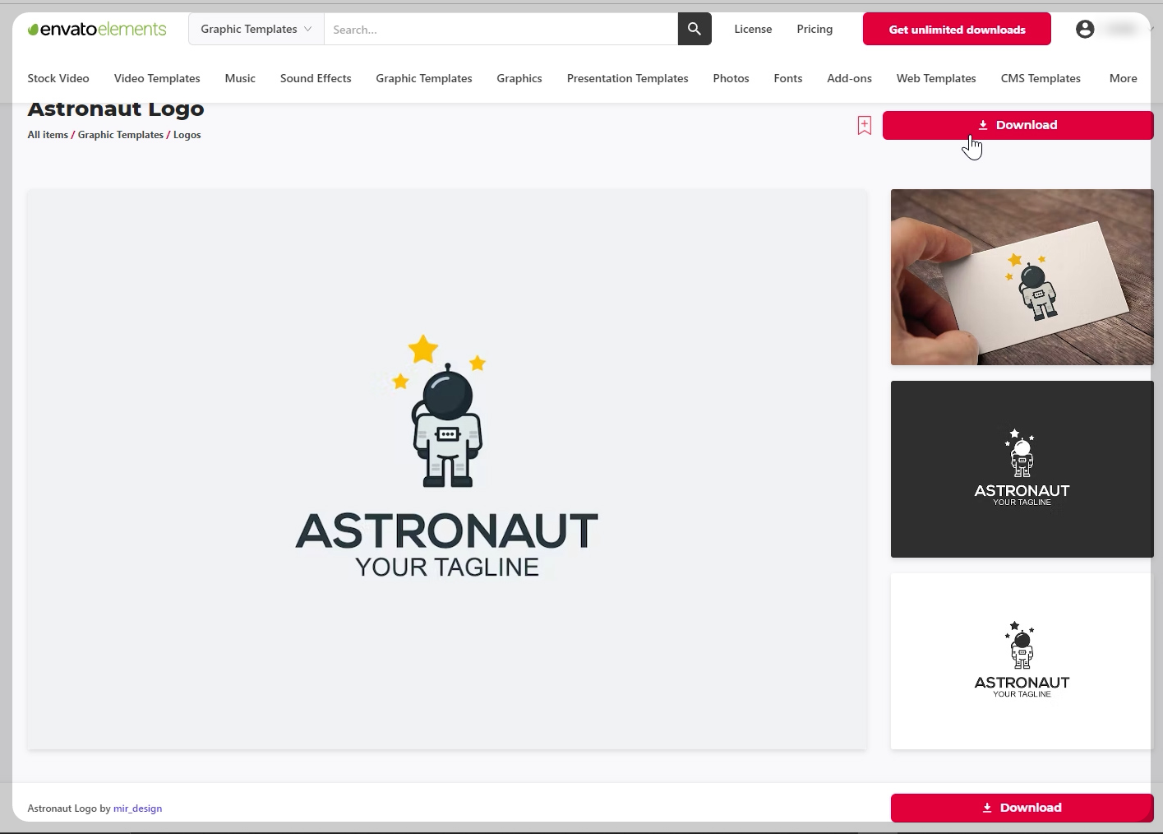The image size is (1163, 834).
Task: Click Get unlimited downloads button
Action: pos(957,29)
